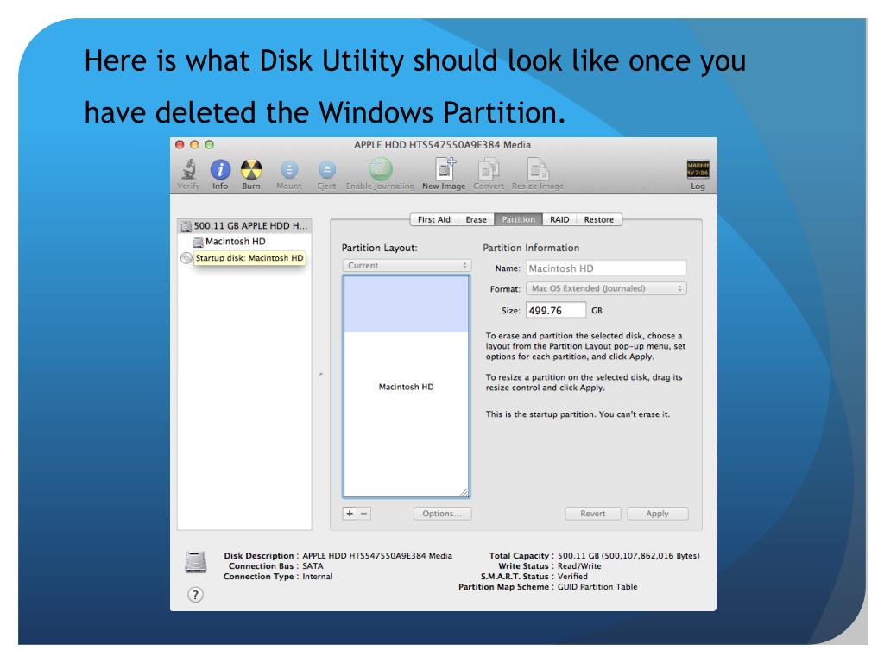Click the hard drive icon beside Disk Description
884x663 pixels.
click(x=196, y=562)
